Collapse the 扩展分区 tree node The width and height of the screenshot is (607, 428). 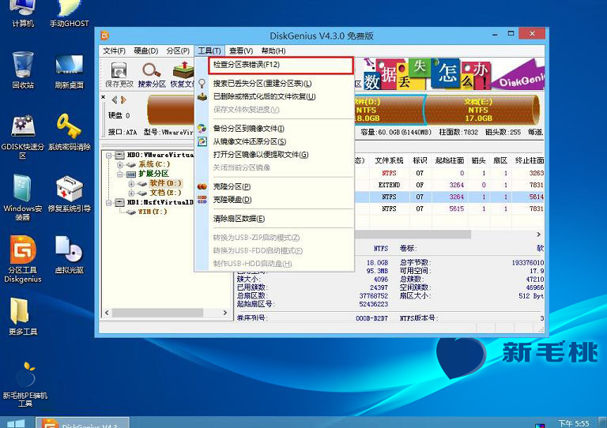(120, 174)
